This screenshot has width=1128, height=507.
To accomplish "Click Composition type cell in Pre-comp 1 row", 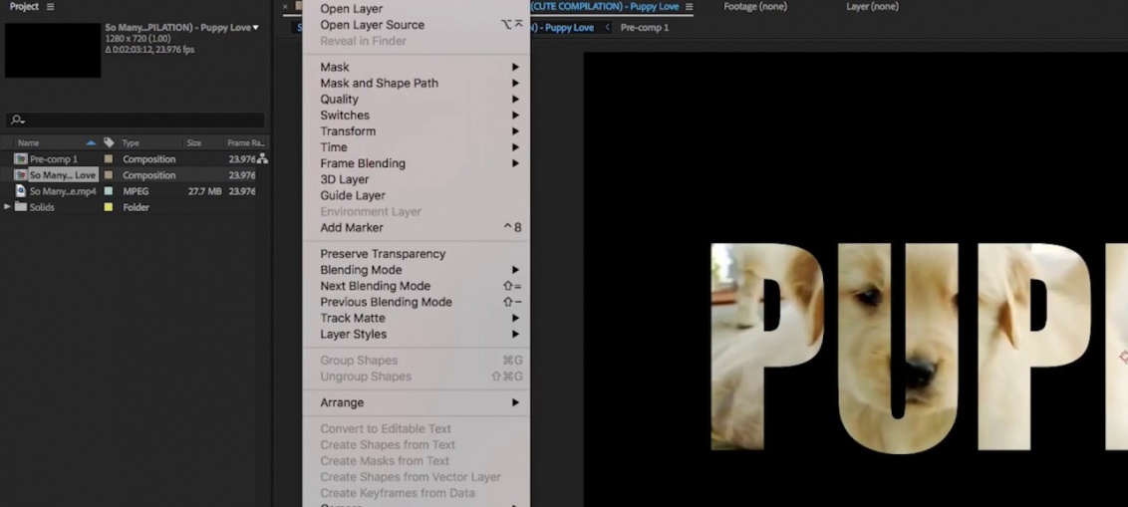I will (148, 159).
